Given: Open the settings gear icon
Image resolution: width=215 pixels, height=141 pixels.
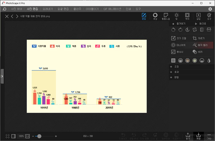Looking at the screenshot, I should 210,9.
